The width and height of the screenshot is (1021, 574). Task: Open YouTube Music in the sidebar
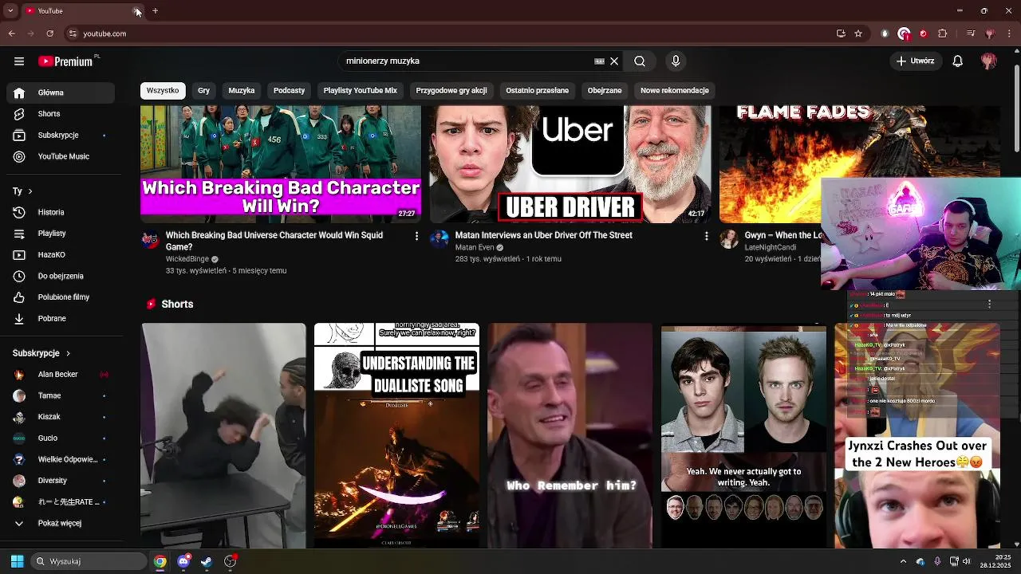click(61, 156)
